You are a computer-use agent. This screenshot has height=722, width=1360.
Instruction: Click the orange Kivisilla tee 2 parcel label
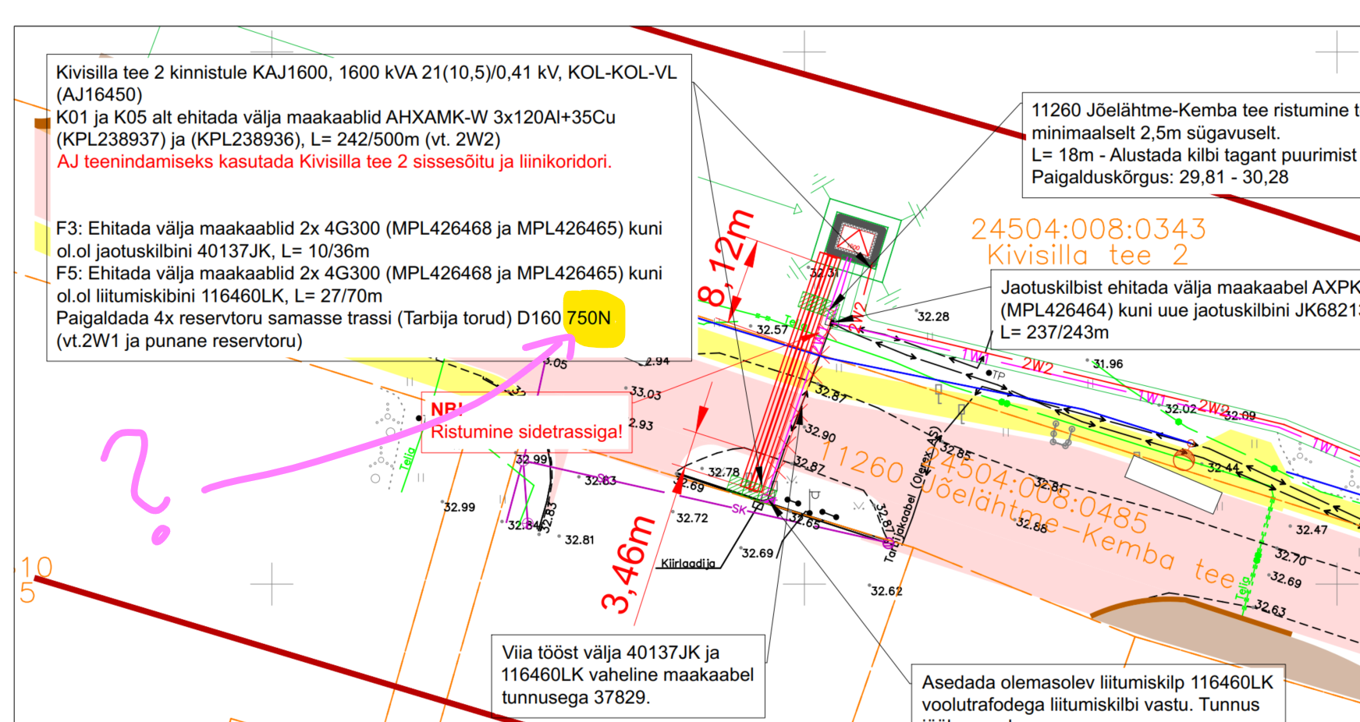click(x=1087, y=256)
